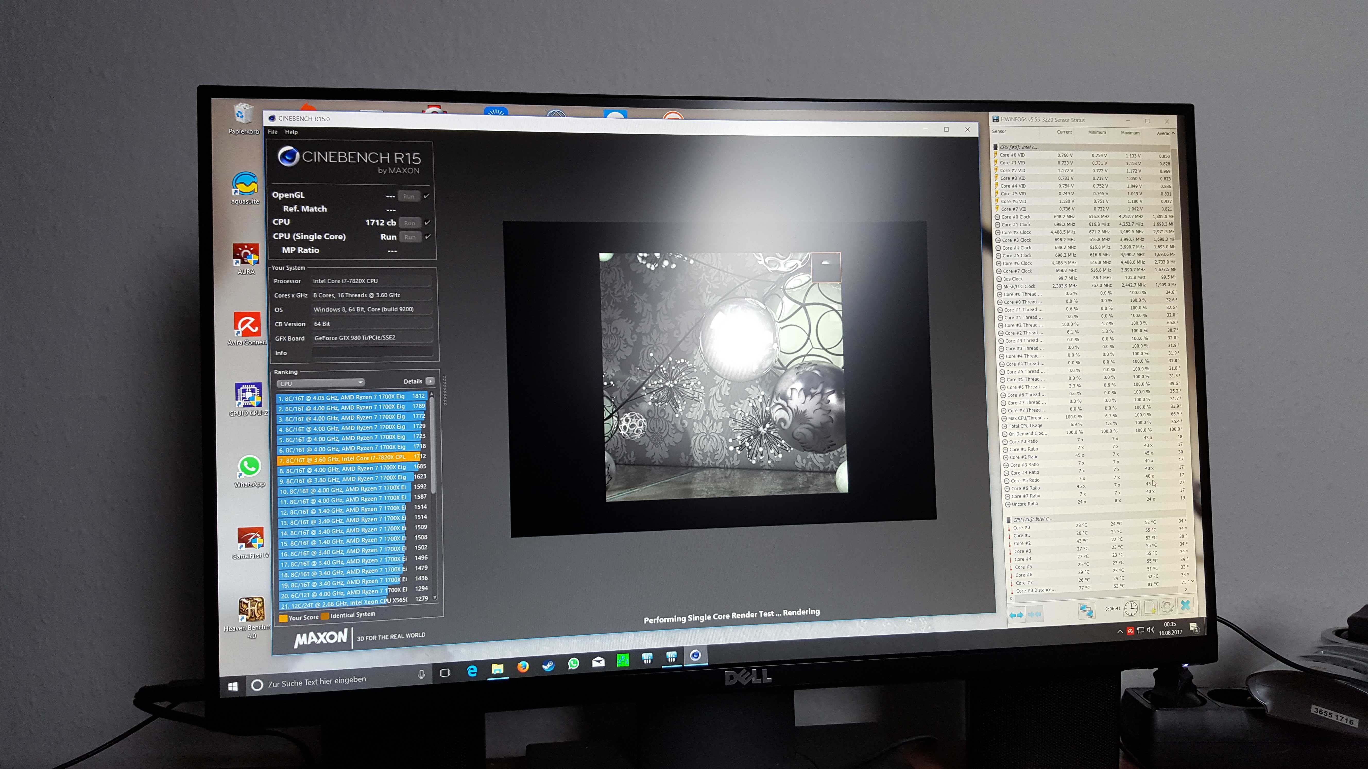The image size is (1368, 769).
Task: Toggle the CPU (Single Core) checkbox
Action: pyautogui.click(x=427, y=237)
